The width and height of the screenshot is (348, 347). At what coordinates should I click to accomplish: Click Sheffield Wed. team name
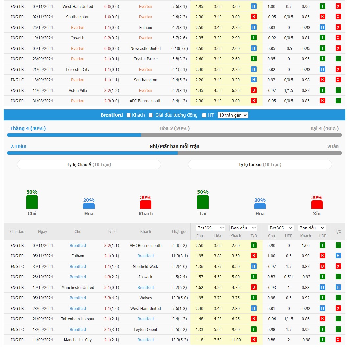146,267
